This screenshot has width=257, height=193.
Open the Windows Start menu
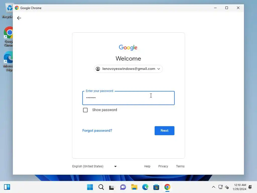[90, 187]
